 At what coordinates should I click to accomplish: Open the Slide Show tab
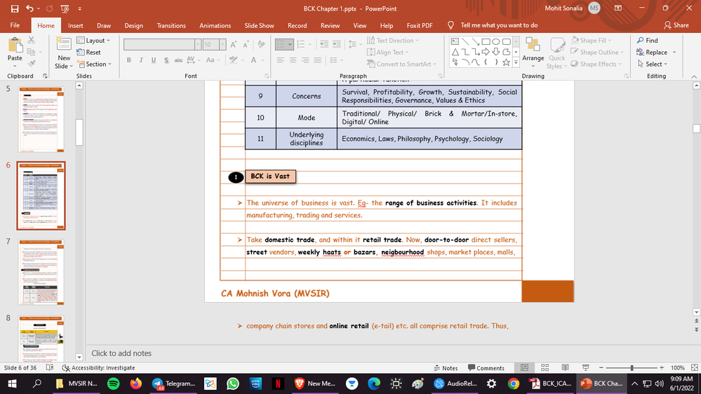260,25
